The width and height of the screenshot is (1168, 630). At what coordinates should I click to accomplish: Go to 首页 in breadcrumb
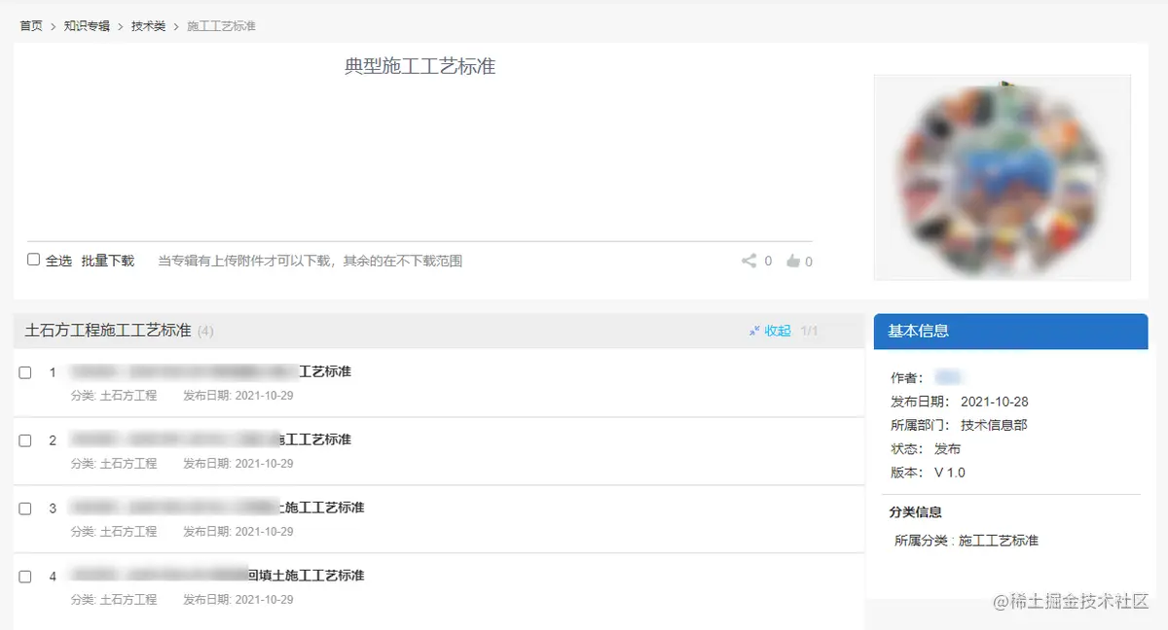[31, 26]
